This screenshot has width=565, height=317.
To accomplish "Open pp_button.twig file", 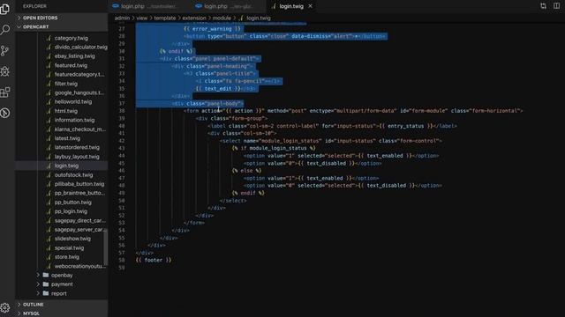I will click(x=72, y=203).
